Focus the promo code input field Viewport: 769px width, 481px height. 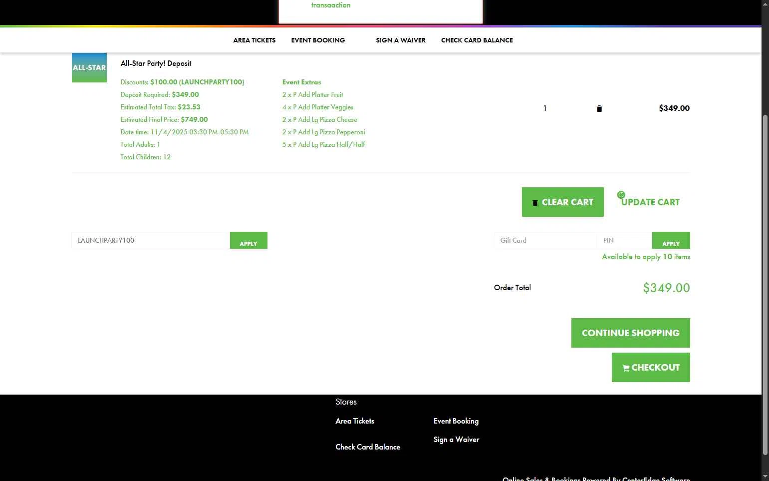click(151, 240)
